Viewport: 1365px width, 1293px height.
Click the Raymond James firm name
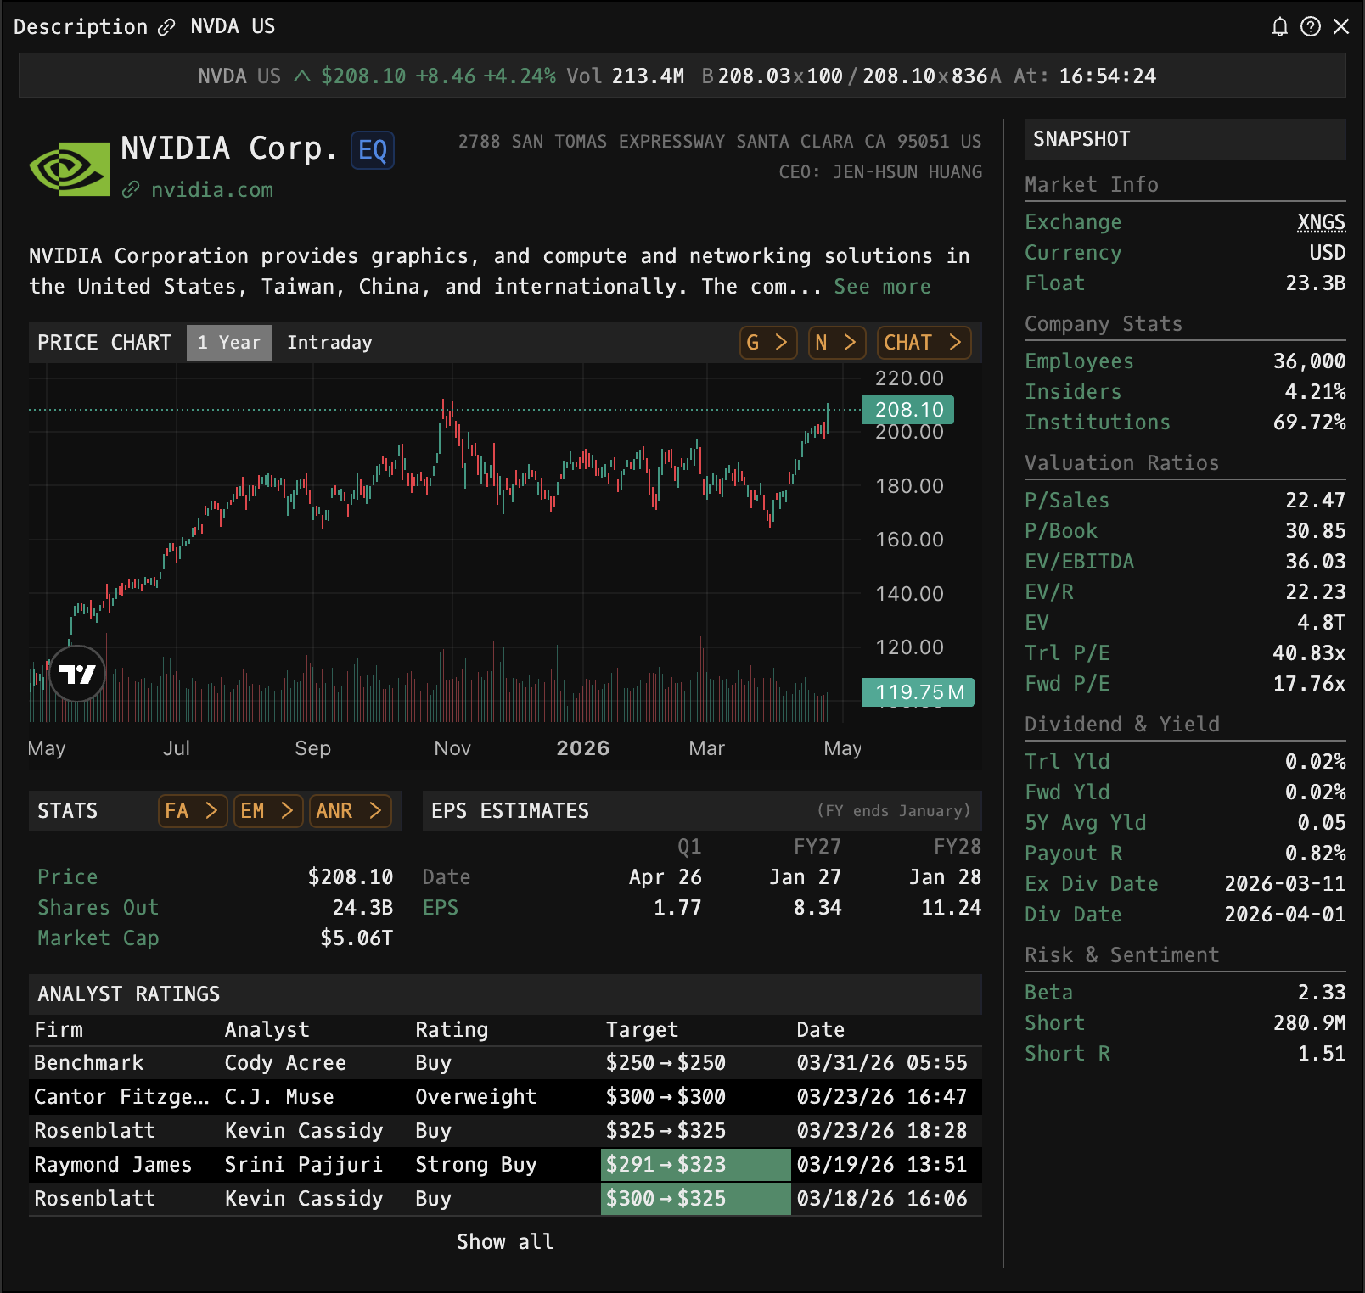[x=113, y=1165]
